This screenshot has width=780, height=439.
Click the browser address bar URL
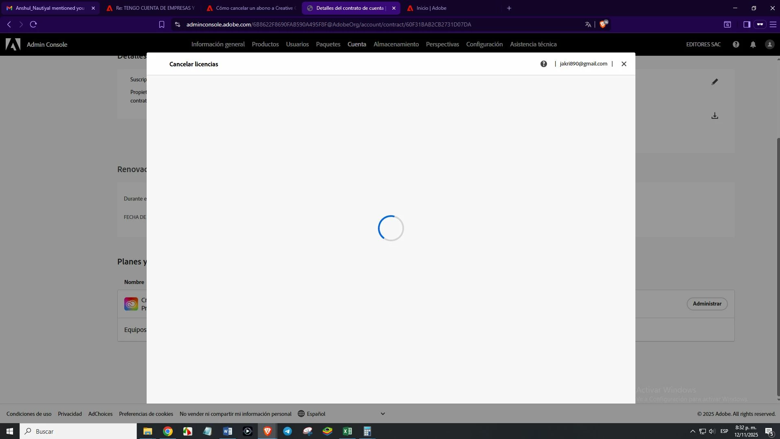(x=329, y=24)
